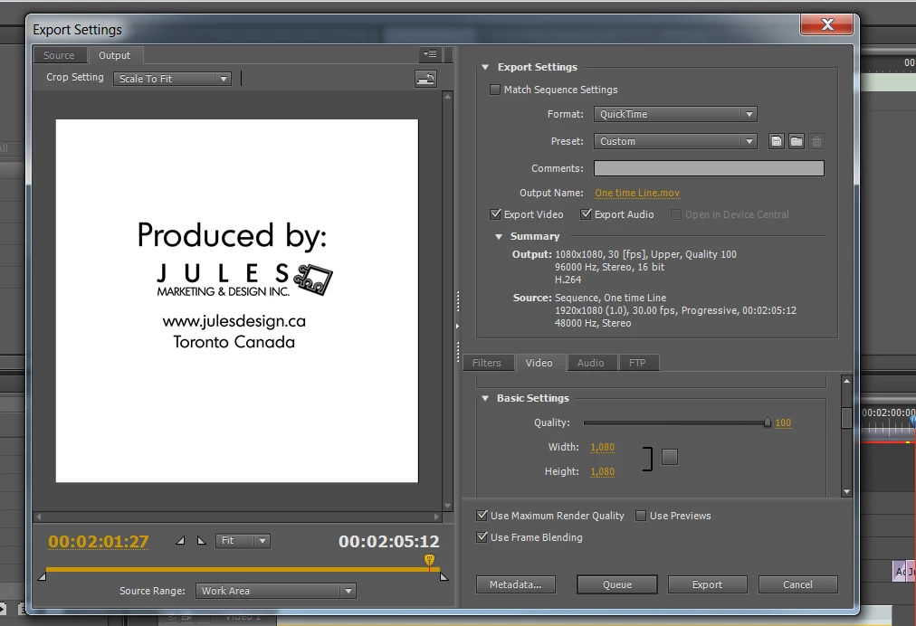
Task: Click the Comments input field
Action: [709, 168]
